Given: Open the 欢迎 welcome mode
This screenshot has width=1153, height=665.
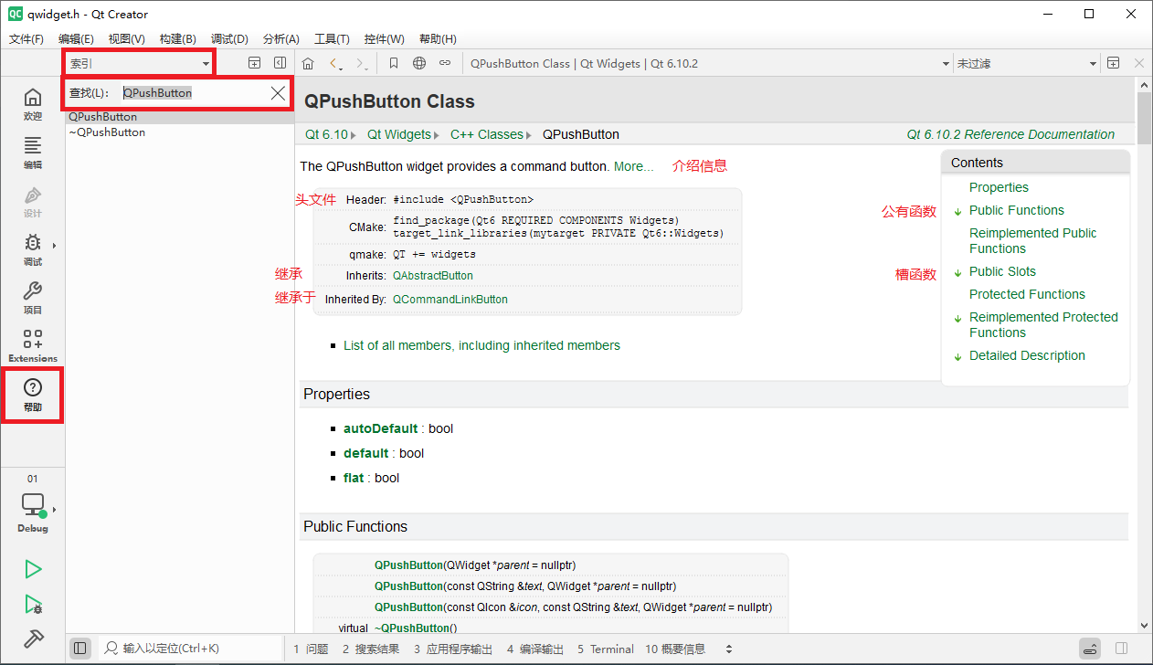Looking at the screenshot, I should click(33, 104).
